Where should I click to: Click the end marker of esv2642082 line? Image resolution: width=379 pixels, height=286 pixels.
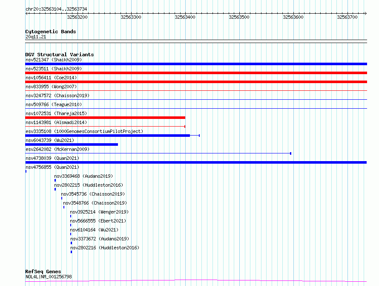coord(290,153)
